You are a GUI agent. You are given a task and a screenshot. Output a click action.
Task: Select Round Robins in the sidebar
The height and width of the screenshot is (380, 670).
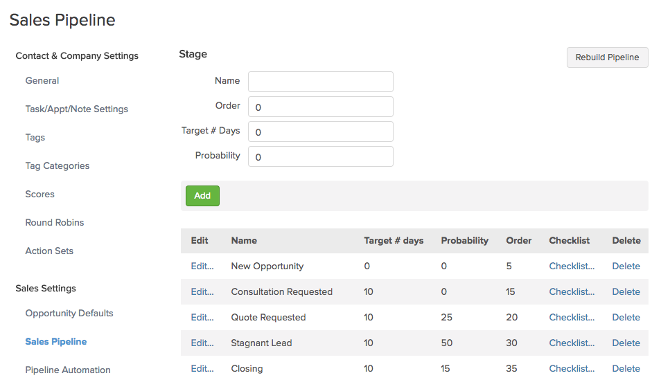(x=55, y=223)
